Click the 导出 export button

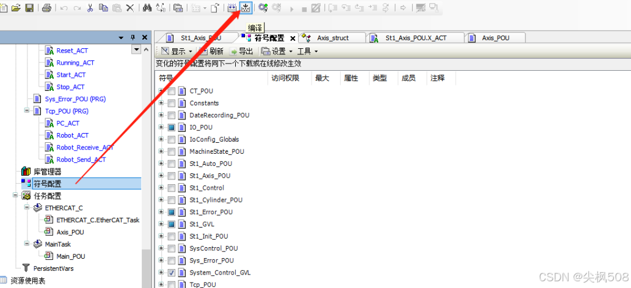[242, 51]
